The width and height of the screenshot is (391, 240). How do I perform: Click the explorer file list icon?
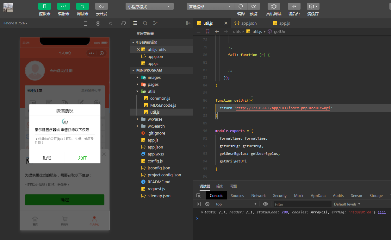click(135, 23)
